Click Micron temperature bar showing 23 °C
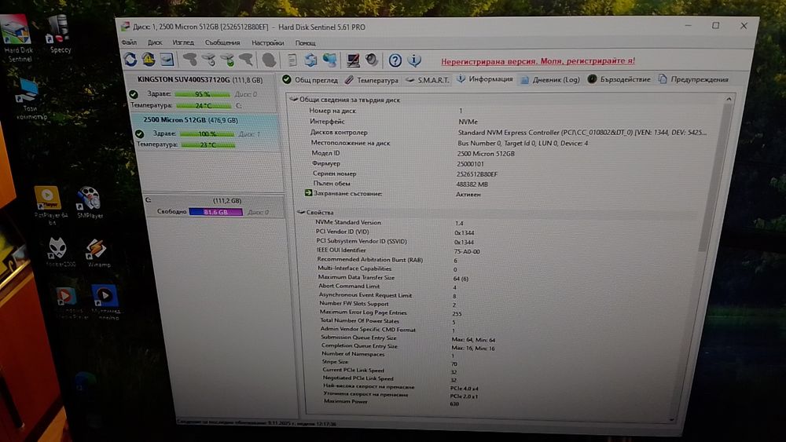The height and width of the screenshot is (442, 786). pyautogui.click(x=208, y=145)
